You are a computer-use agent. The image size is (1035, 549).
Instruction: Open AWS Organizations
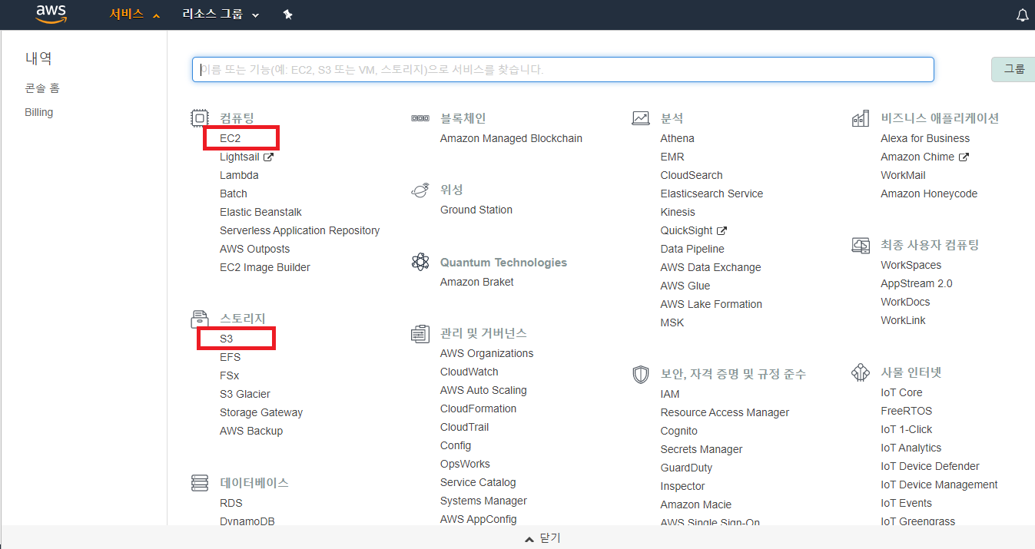pyautogui.click(x=486, y=353)
